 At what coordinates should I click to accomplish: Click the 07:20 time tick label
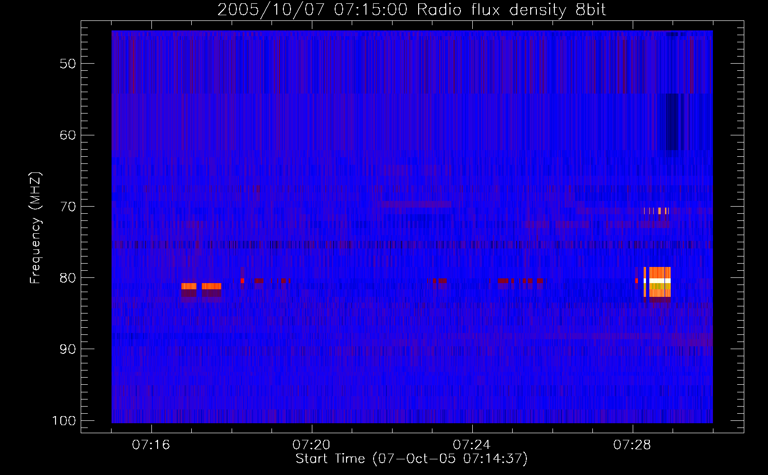[x=311, y=445]
